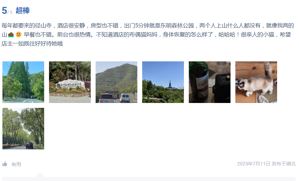
Task: Click the 超棒 rating heading
Action: click(23, 10)
